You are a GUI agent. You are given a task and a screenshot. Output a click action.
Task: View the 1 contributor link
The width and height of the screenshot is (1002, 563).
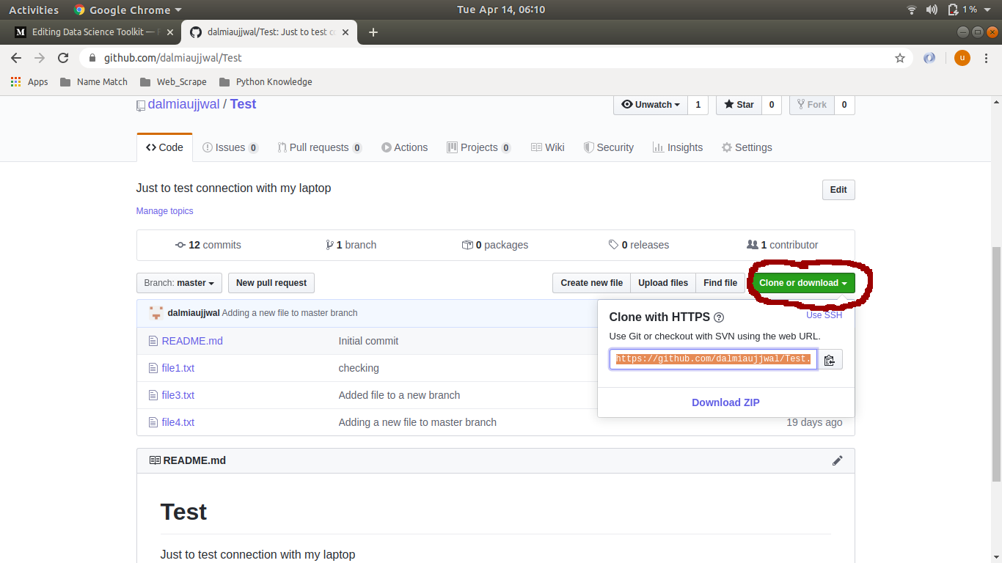click(x=783, y=245)
